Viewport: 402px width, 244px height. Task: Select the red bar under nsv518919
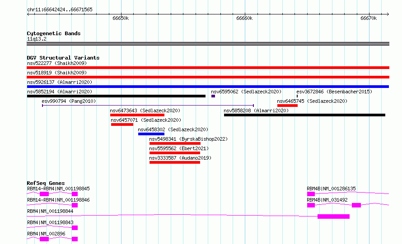(208, 77)
